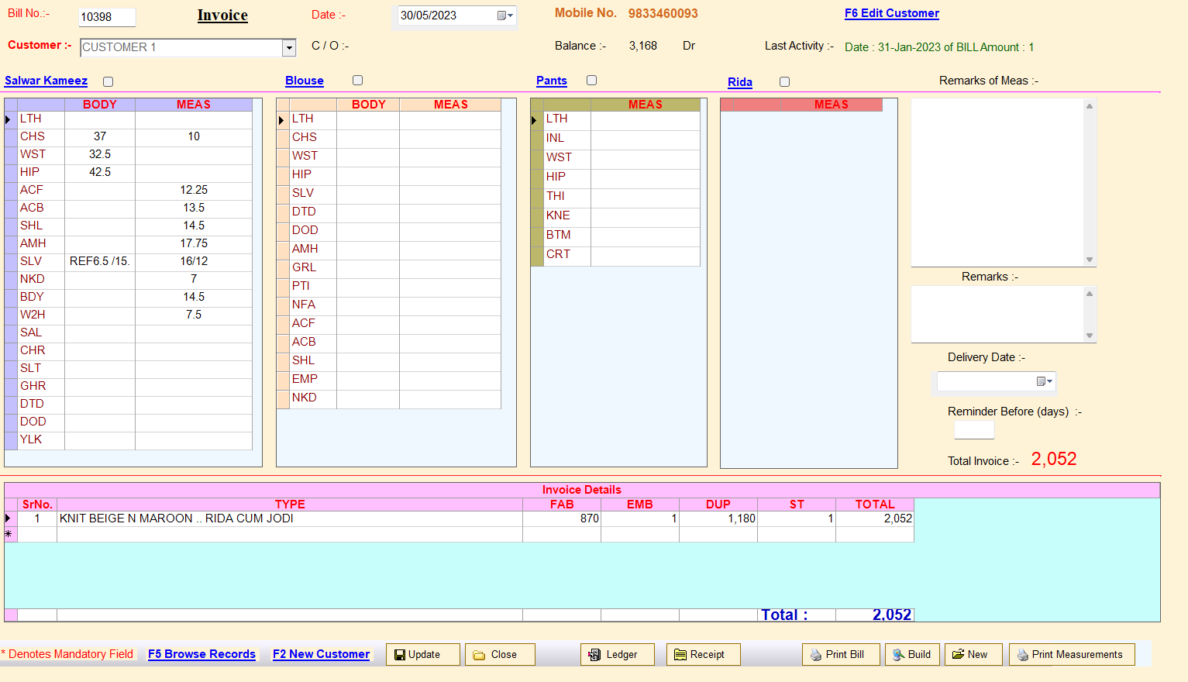Viewport: 1188px width, 682px height.
Task: Open F5 Browse Records link
Action: (201, 654)
